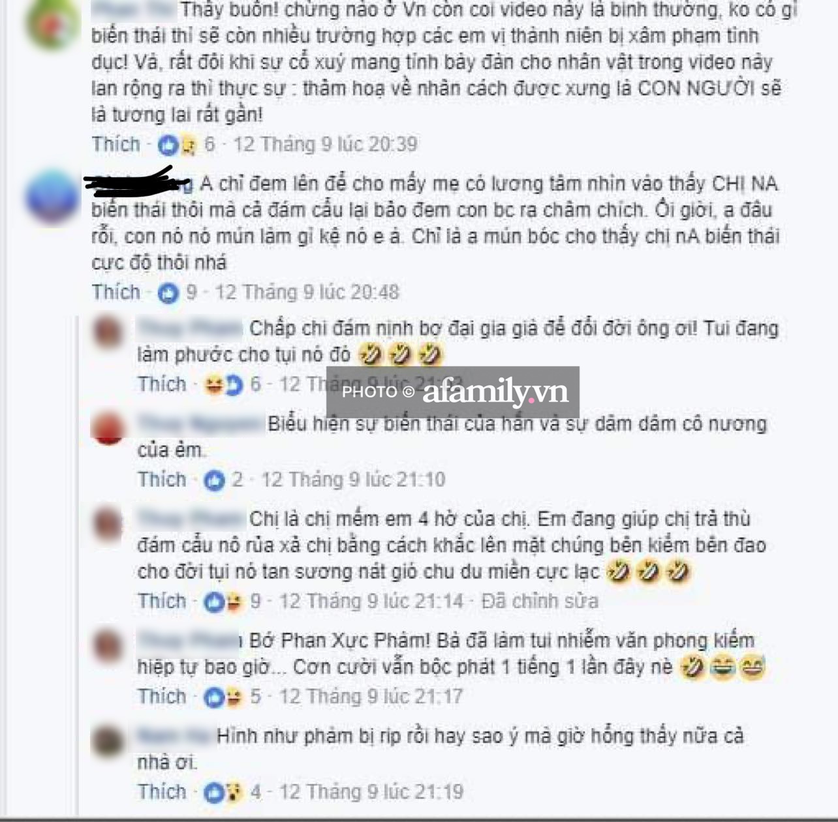The width and height of the screenshot is (838, 822).
Task: Like the reply posted at 21:17
Action: pyautogui.click(x=162, y=696)
